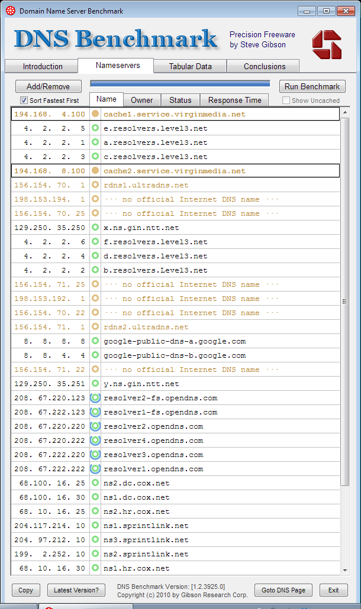Image resolution: width=361 pixels, height=609 pixels.
Task: Open the Introduction tab
Action: pos(43,66)
